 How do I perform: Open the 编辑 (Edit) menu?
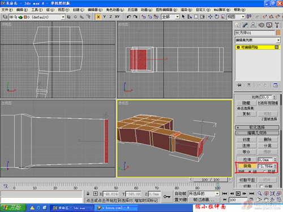pyautogui.click(x=22, y=10)
